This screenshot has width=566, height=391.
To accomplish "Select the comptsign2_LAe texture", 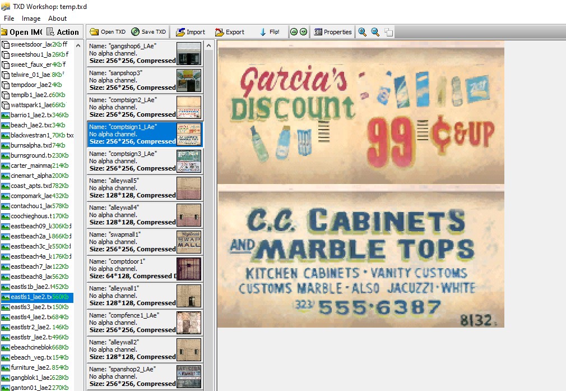I will (145, 107).
